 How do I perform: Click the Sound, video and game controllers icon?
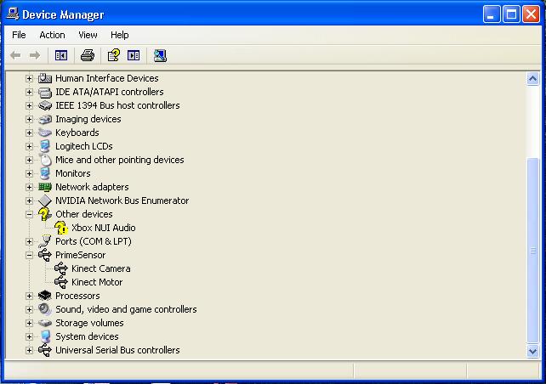point(45,309)
